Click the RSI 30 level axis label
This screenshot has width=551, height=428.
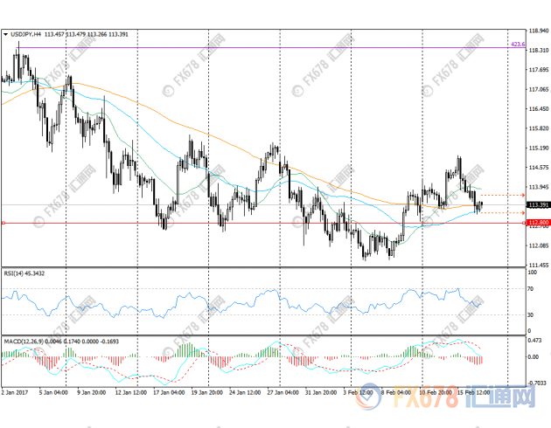pyautogui.click(x=532, y=314)
